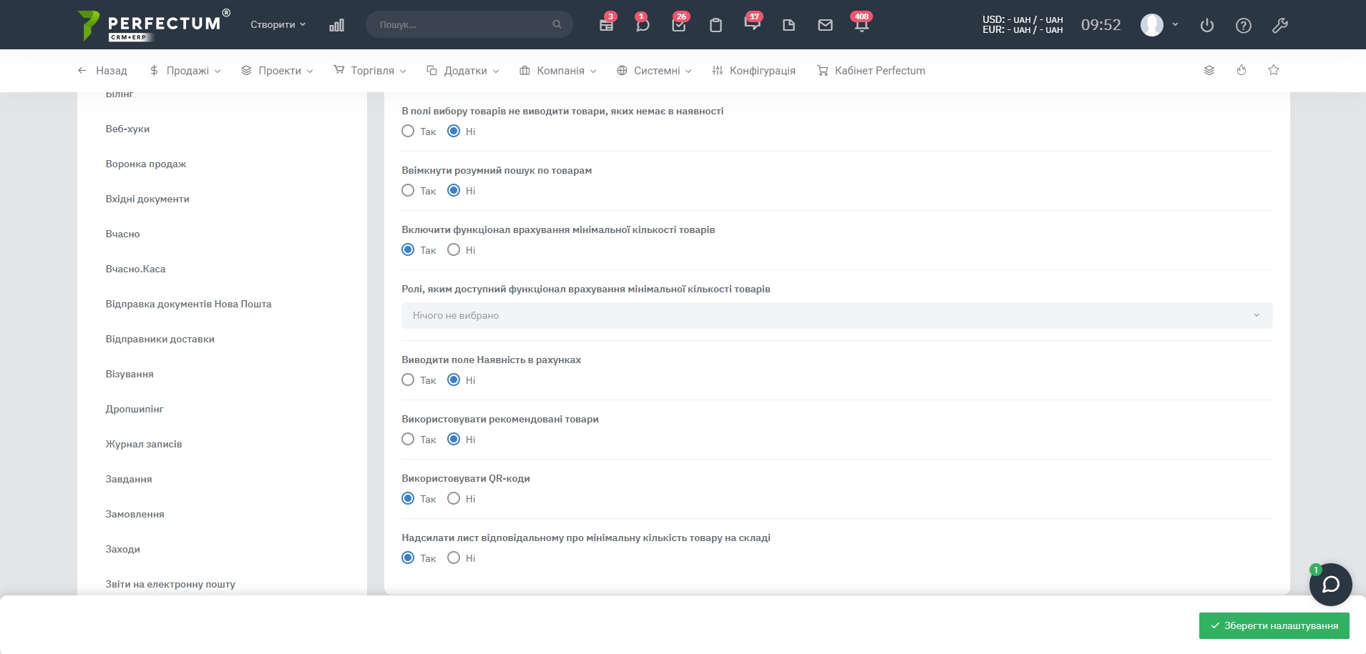Select Так for recommended products

[408, 440]
